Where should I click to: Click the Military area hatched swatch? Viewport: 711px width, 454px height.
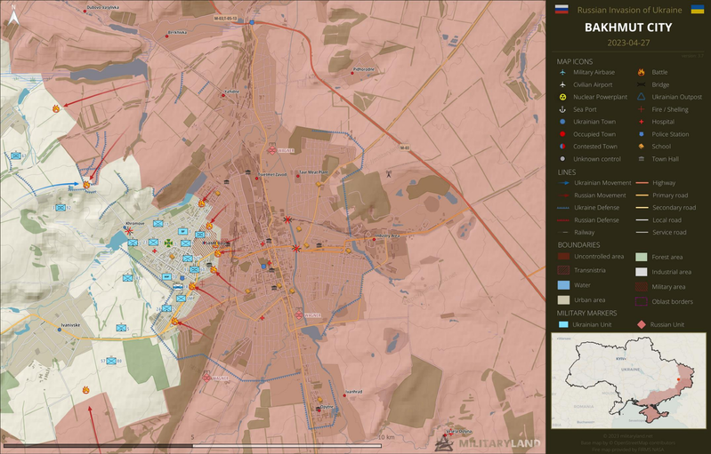click(642, 286)
